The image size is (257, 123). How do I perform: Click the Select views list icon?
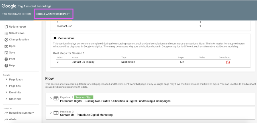[6, 33]
